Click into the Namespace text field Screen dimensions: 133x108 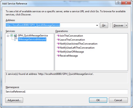[66, 92]
